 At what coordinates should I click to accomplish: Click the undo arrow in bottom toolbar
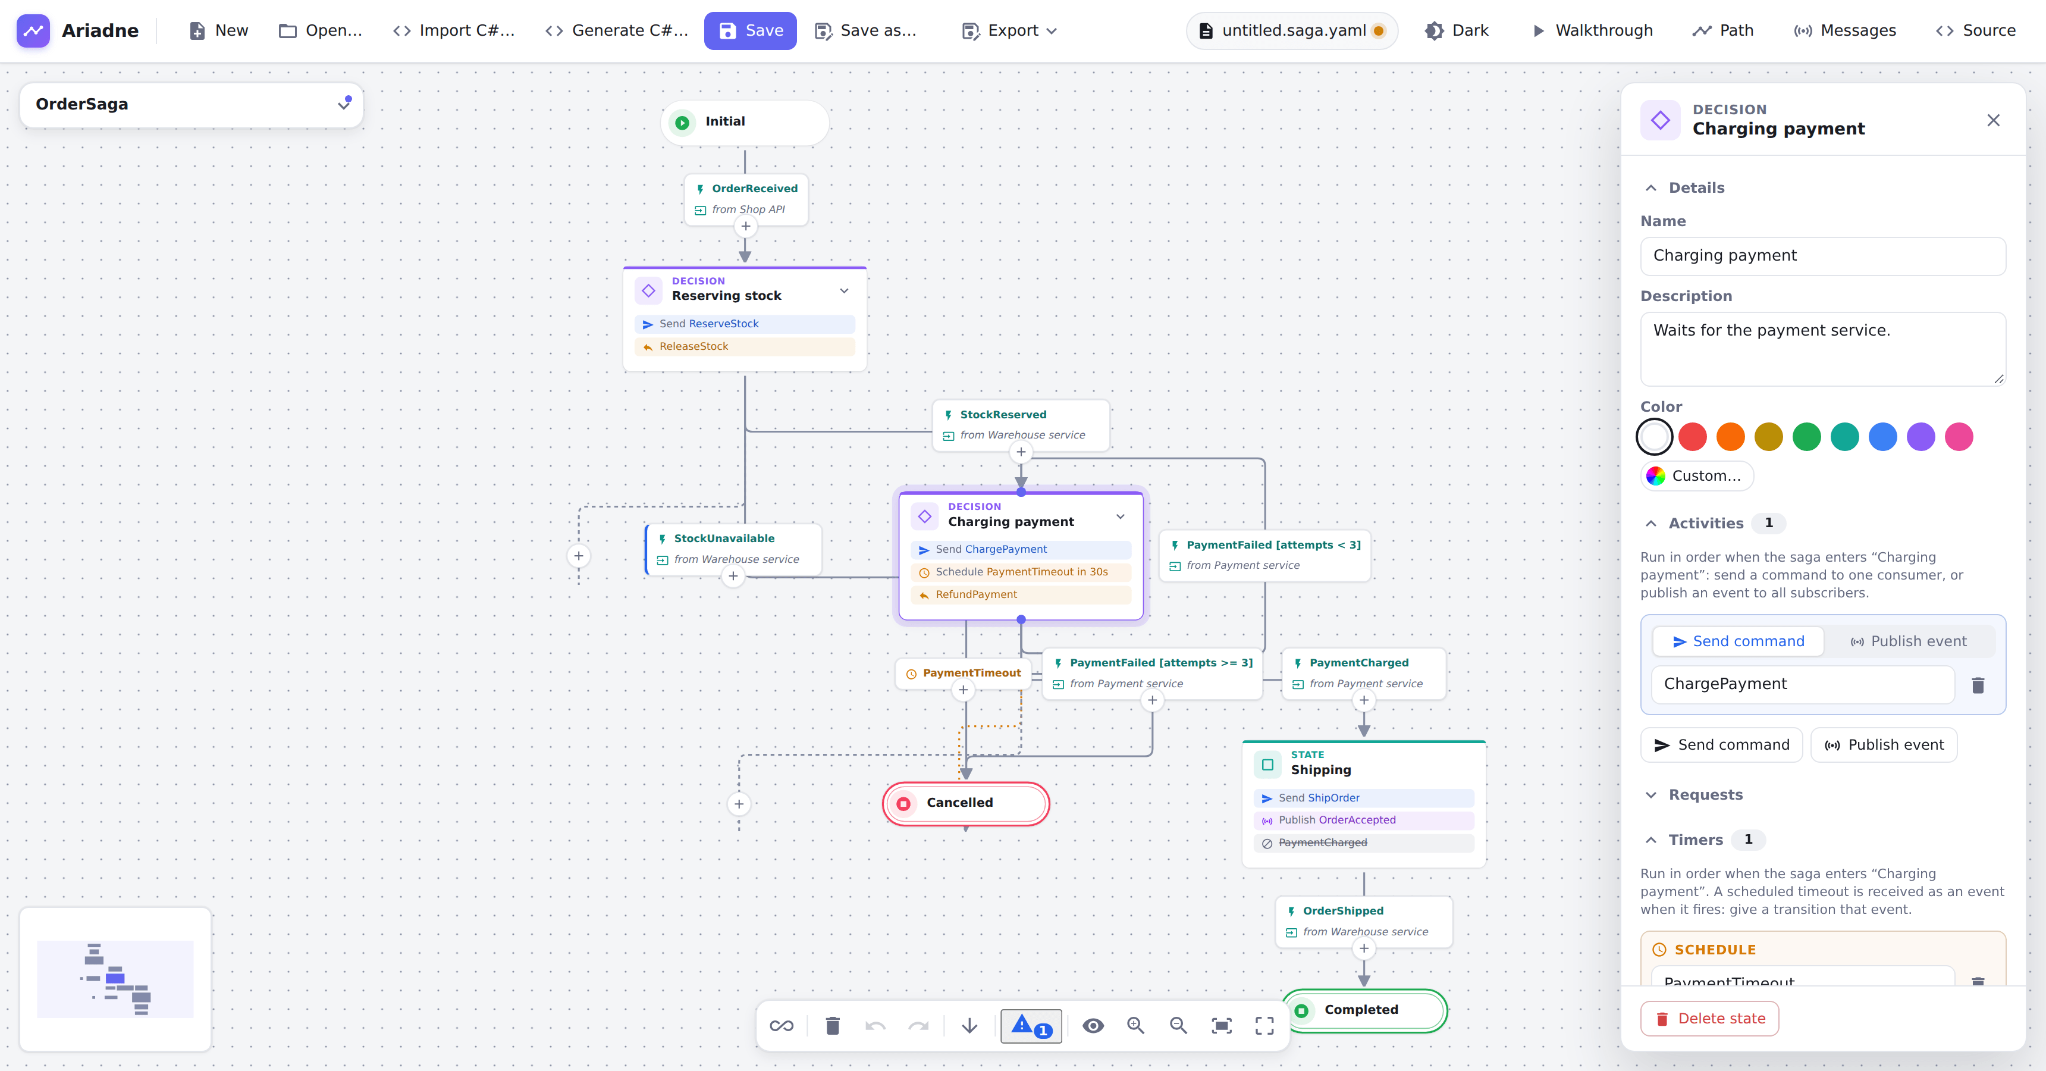click(x=875, y=1026)
